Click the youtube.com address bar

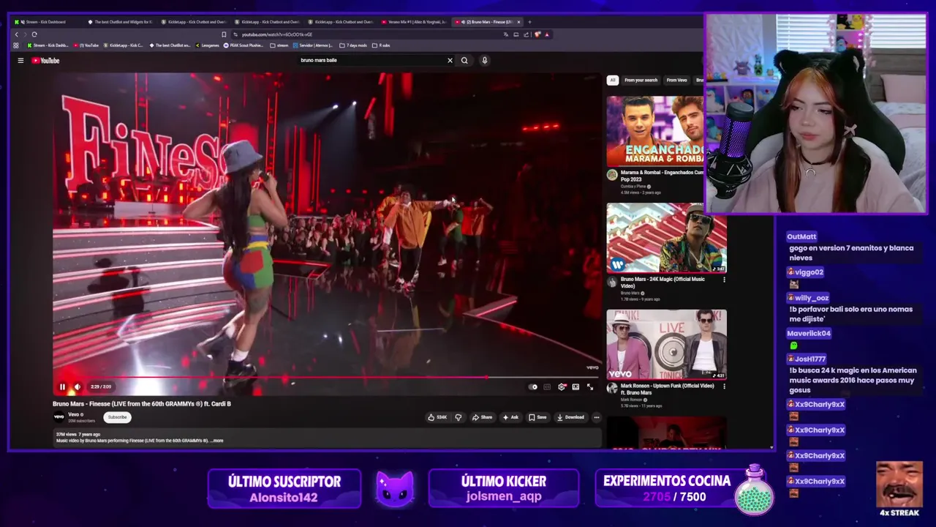pyautogui.click(x=366, y=34)
